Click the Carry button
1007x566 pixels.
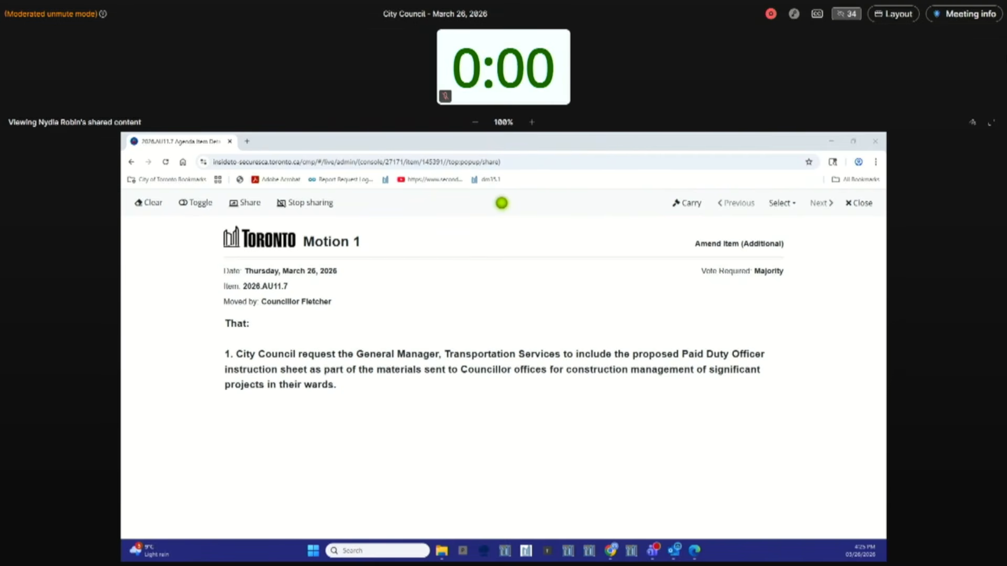(x=687, y=203)
